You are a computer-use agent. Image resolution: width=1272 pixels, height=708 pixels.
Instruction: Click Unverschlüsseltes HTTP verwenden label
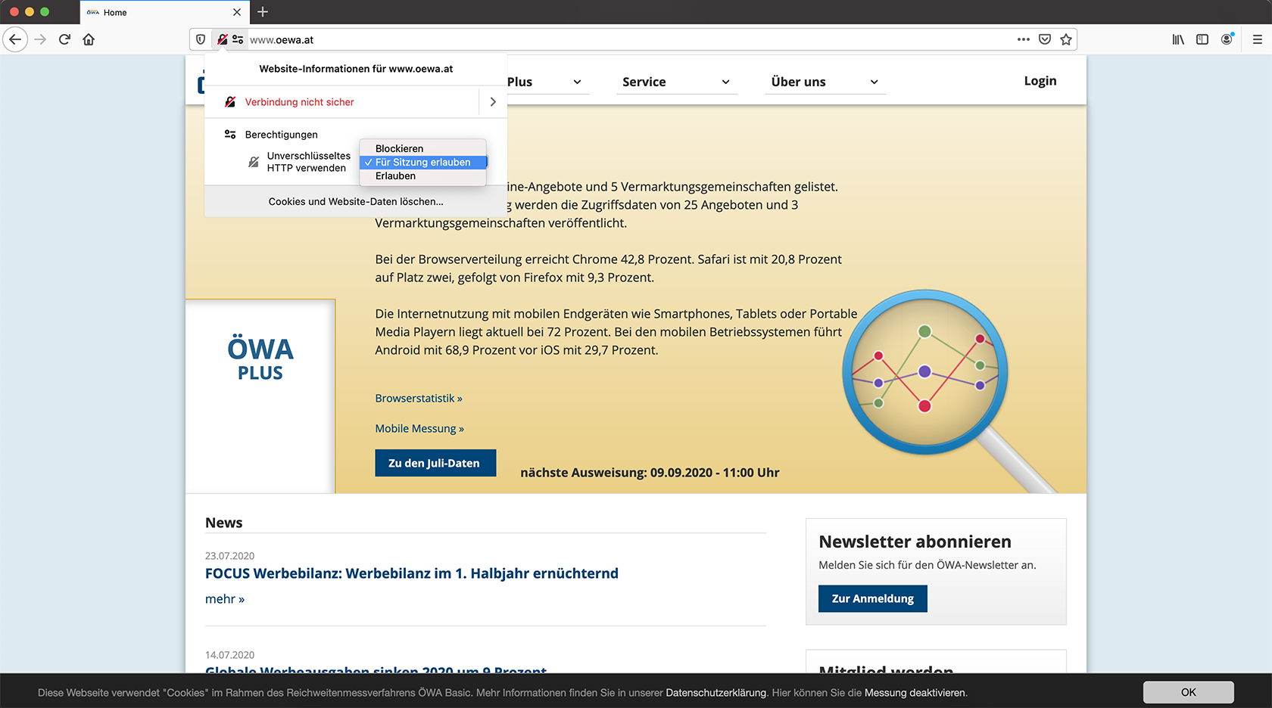(x=309, y=162)
